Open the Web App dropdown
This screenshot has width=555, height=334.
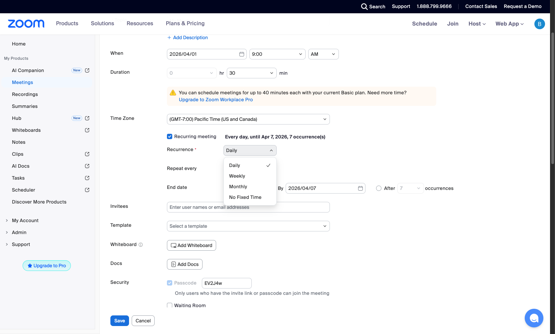point(509,24)
